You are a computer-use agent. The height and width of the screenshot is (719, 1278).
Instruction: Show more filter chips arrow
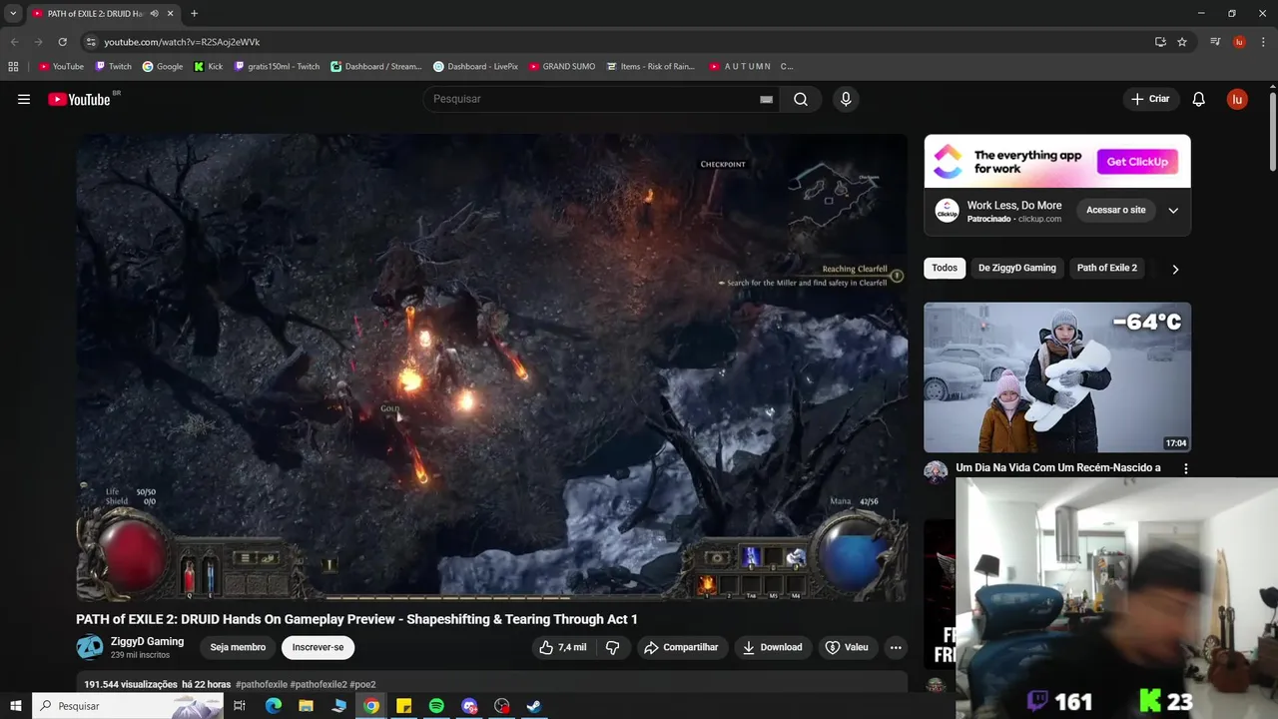1175,269
